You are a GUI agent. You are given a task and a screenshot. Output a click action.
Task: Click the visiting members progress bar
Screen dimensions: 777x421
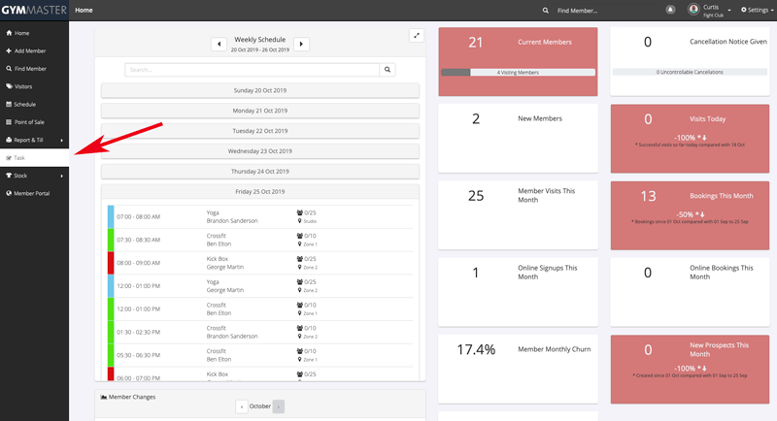(x=518, y=72)
